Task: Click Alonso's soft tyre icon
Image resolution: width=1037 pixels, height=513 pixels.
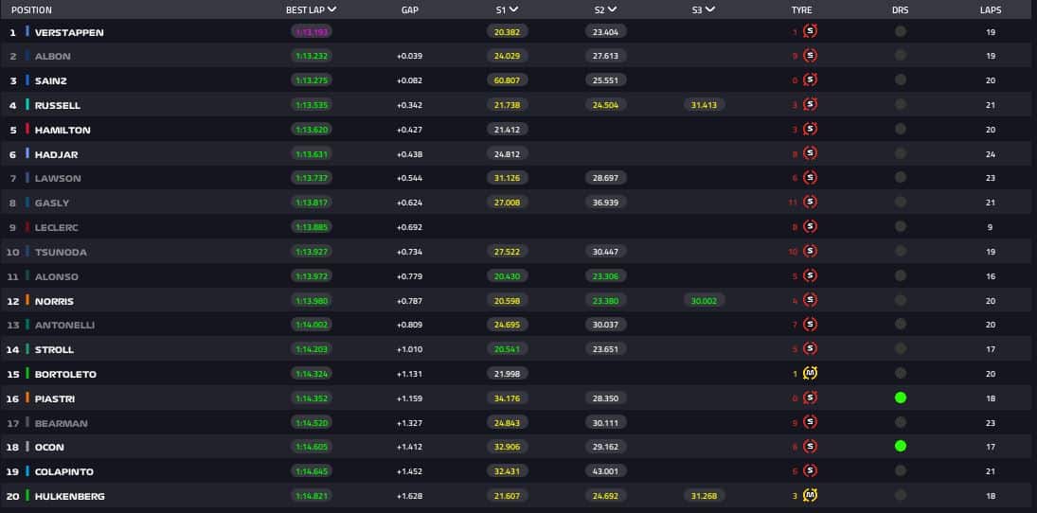Action: [x=810, y=275]
